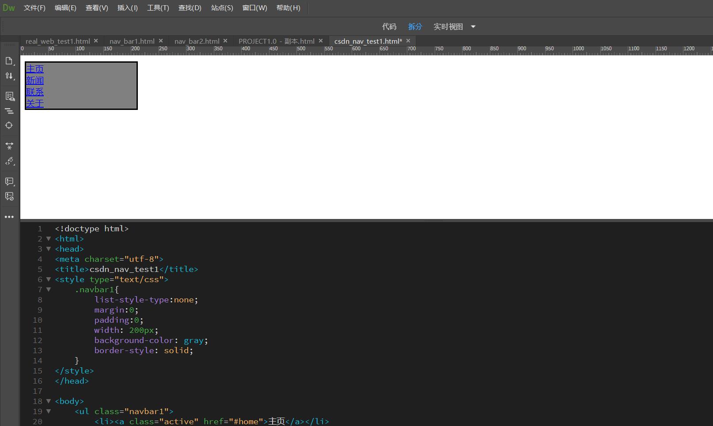
Task: Switch to 代码 (Code) view
Action: pos(389,26)
